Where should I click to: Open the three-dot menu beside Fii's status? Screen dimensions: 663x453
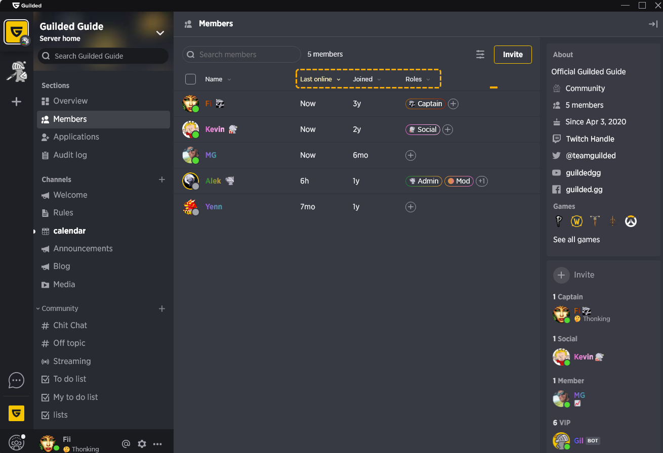tap(157, 444)
